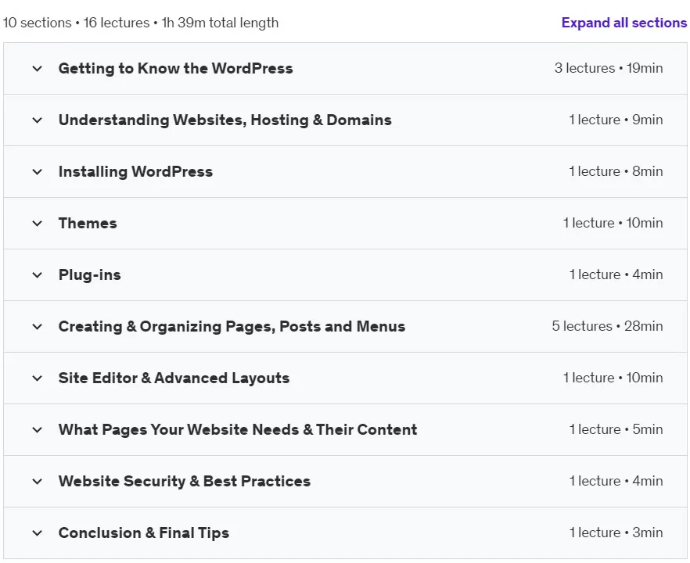Screen dimensions: 690x563
Task: Open What Pages Your Website Needs & Their Content
Action: tap(238, 430)
